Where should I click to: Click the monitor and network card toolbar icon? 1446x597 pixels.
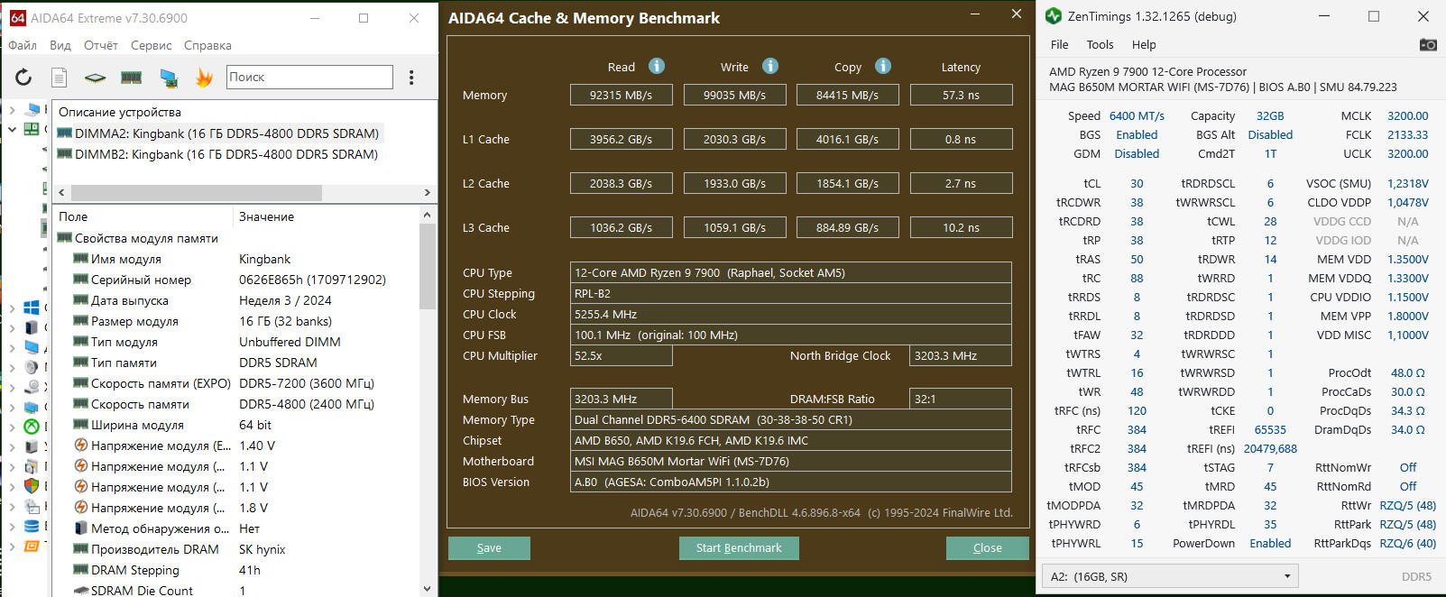coord(169,78)
